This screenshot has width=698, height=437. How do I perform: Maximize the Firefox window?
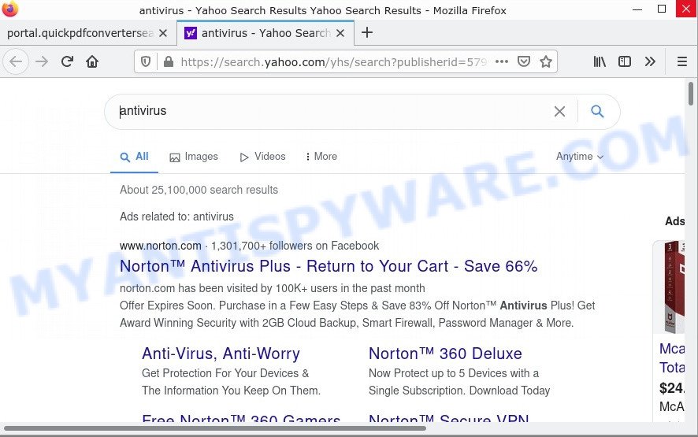click(x=662, y=9)
